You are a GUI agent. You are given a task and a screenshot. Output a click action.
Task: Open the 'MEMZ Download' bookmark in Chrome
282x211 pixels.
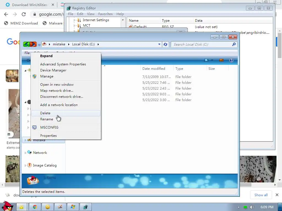pos(21,23)
